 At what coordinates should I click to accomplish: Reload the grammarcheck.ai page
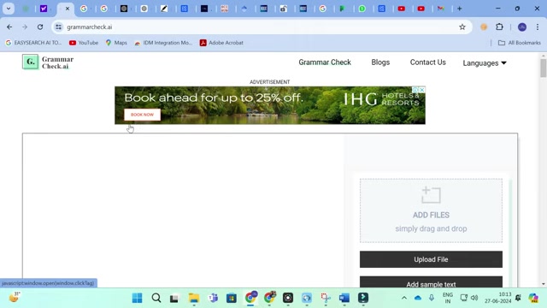[40, 27]
